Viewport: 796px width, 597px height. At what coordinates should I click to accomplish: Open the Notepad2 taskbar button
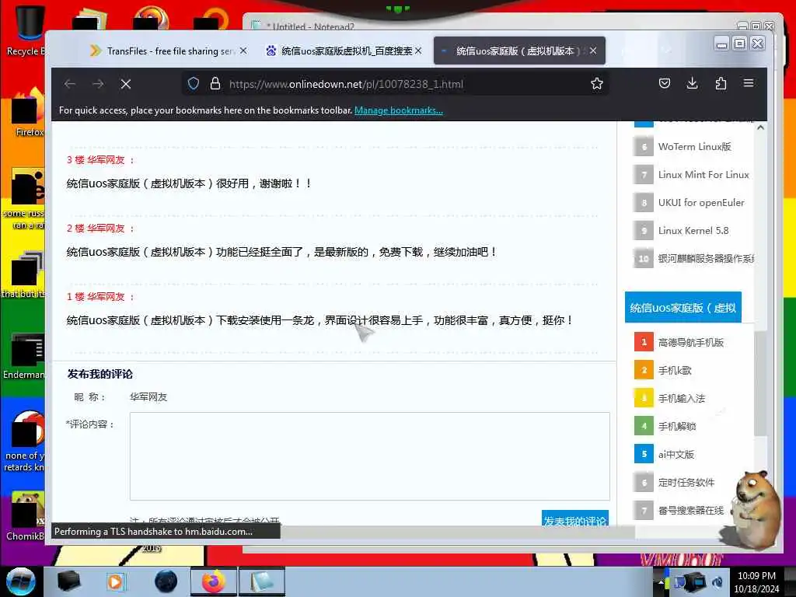pos(261,581)
